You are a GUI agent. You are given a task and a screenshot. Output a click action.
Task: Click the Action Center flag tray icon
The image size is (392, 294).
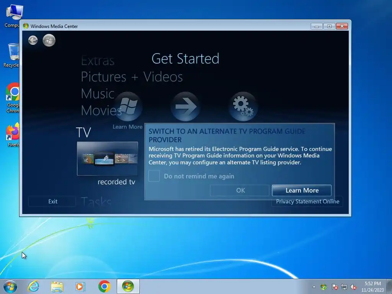(335, 287)
